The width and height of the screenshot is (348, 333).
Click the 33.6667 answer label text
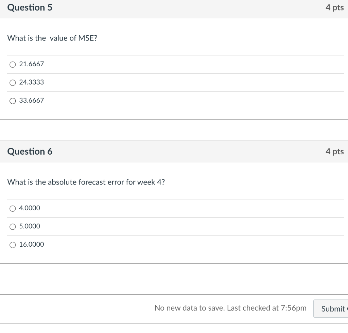click(32, 101)
